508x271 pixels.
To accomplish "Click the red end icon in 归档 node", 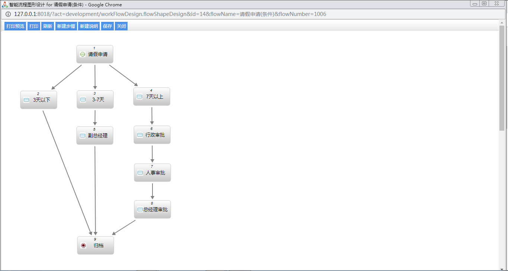I will [83, 245].
